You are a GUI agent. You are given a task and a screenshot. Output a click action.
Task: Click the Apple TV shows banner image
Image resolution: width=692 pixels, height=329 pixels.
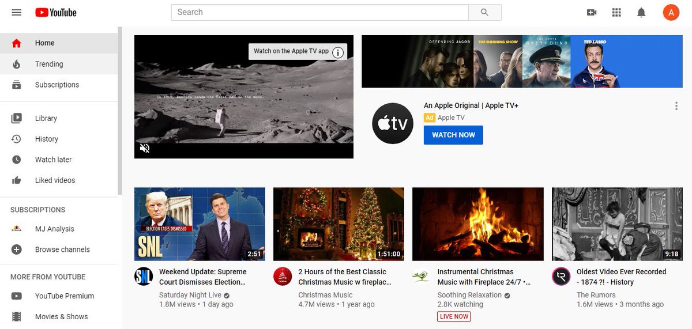tap(522, 62)
